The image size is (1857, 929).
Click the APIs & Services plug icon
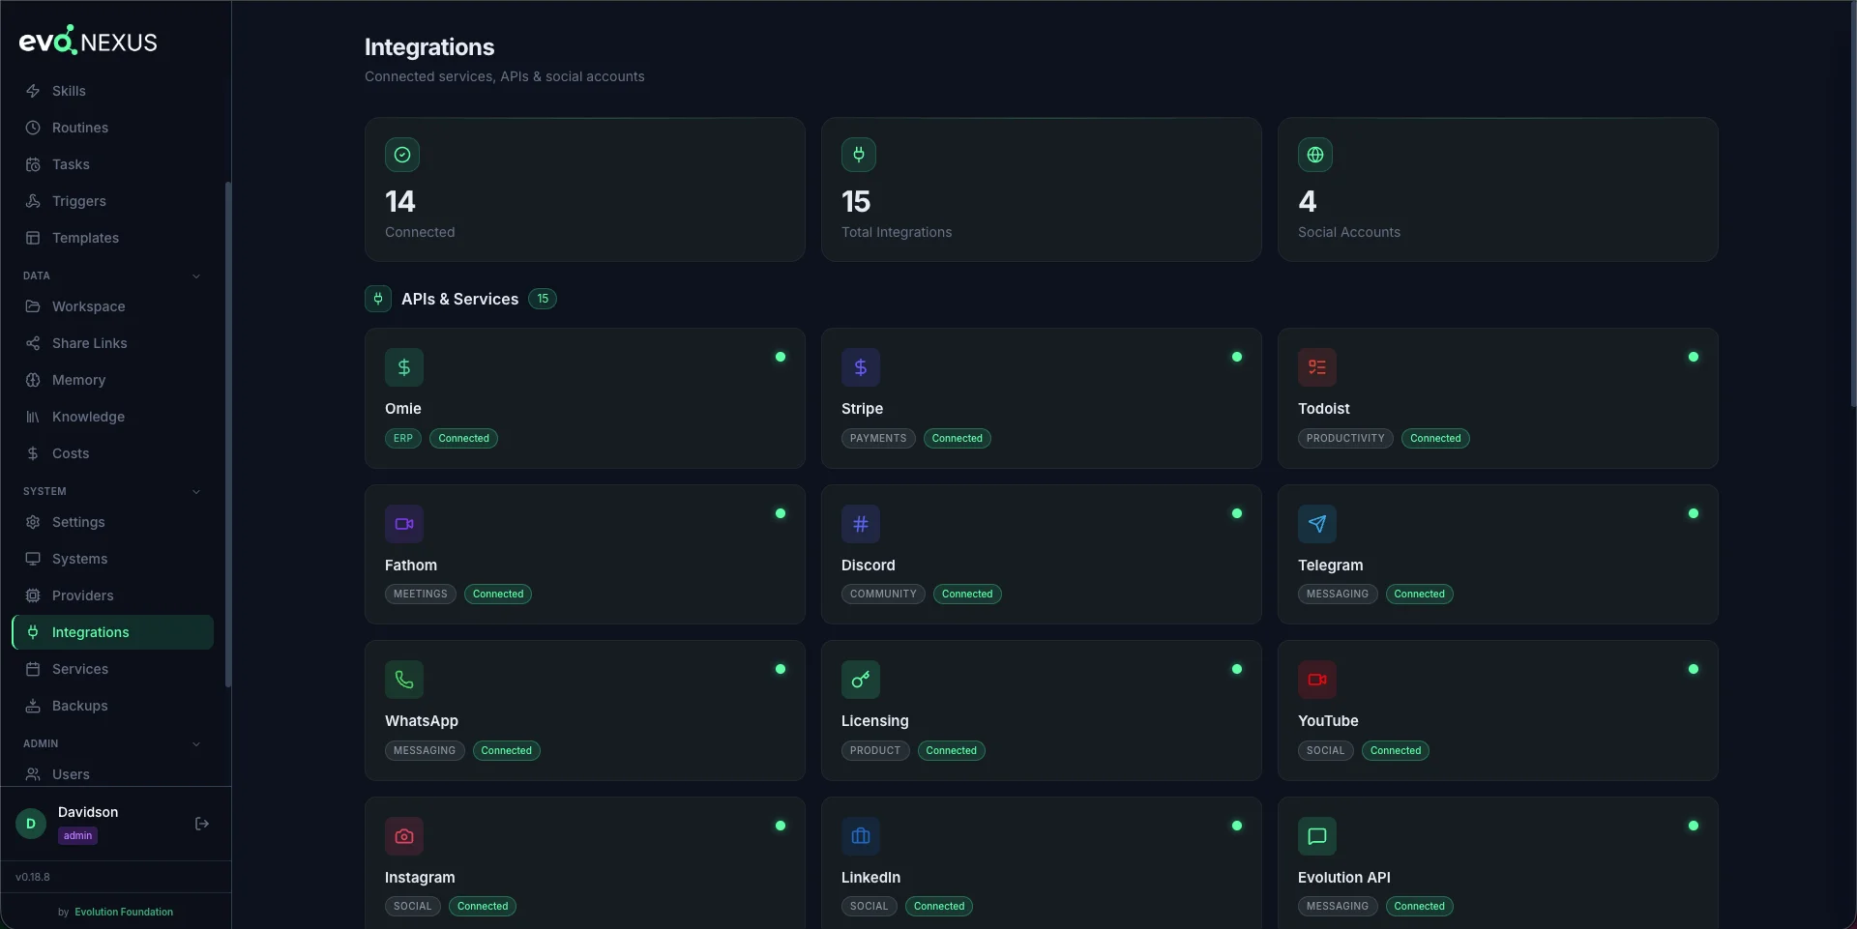pyautogui.click(x=378, y=299)
